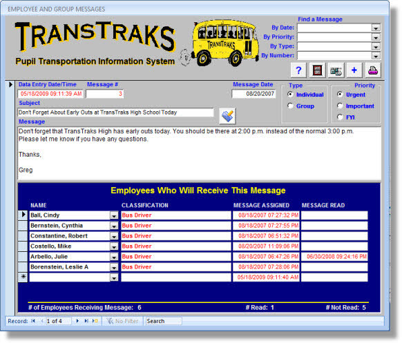Select the Costello, Mike row selector
The image size is (402, 343).
coord(23,246)
